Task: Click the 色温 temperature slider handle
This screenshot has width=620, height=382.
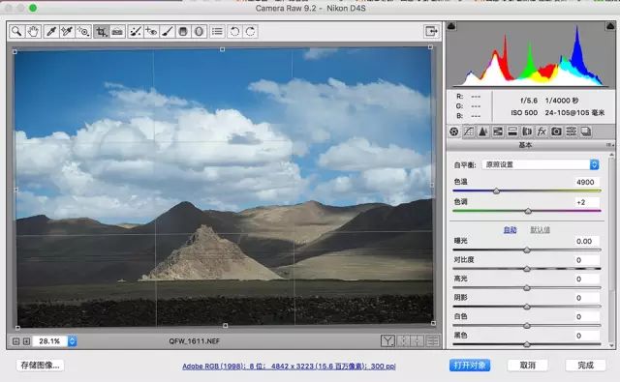Action: (496, 191)
